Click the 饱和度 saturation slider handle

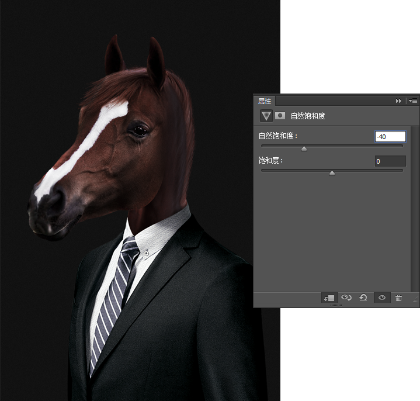pos(332,173)
